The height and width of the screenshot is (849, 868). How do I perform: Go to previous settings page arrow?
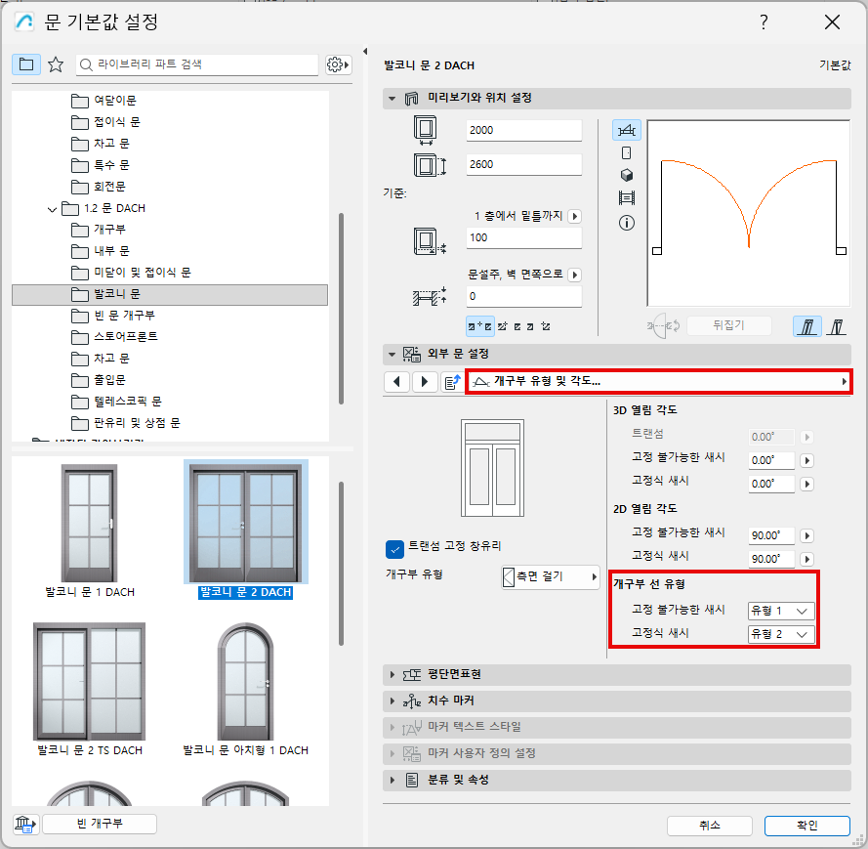[x=396, y=382]
